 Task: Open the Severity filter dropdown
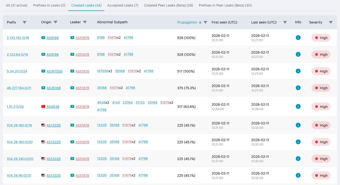click(x=330, y=22)
